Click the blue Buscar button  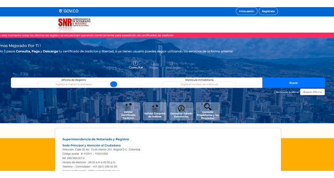tap(293, 83)
